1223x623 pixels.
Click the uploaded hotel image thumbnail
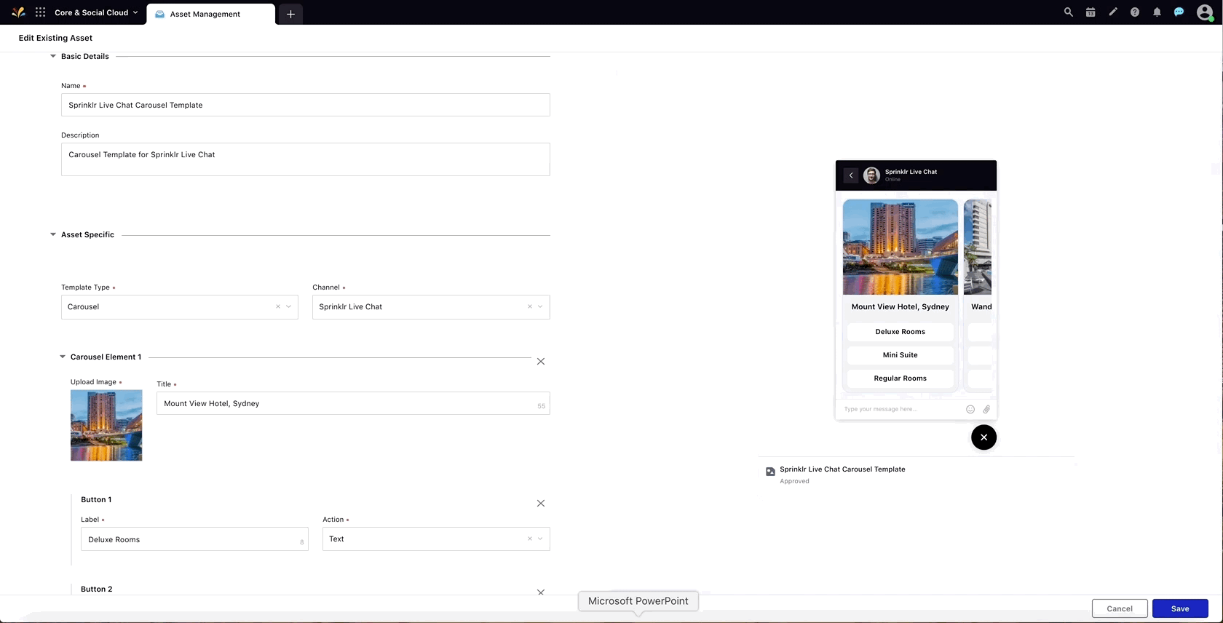pos(106,425)
